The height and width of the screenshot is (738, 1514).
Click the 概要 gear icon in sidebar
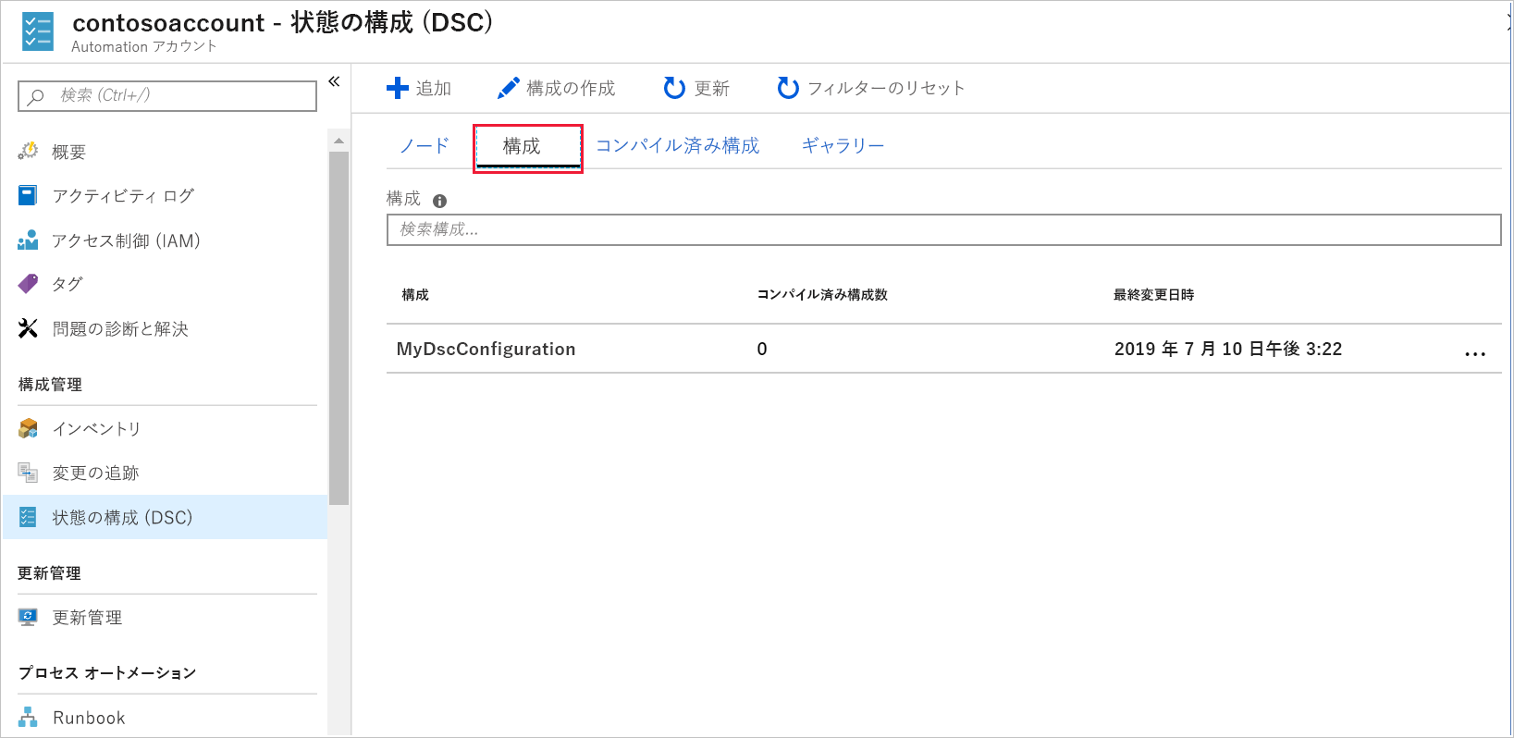tap(29, 151)
